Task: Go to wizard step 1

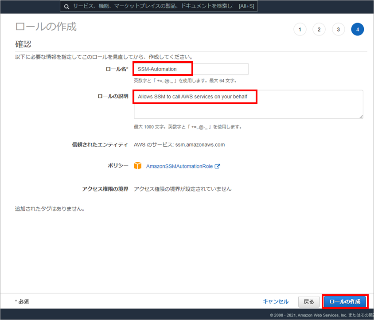Action: (x=300, y=29)
